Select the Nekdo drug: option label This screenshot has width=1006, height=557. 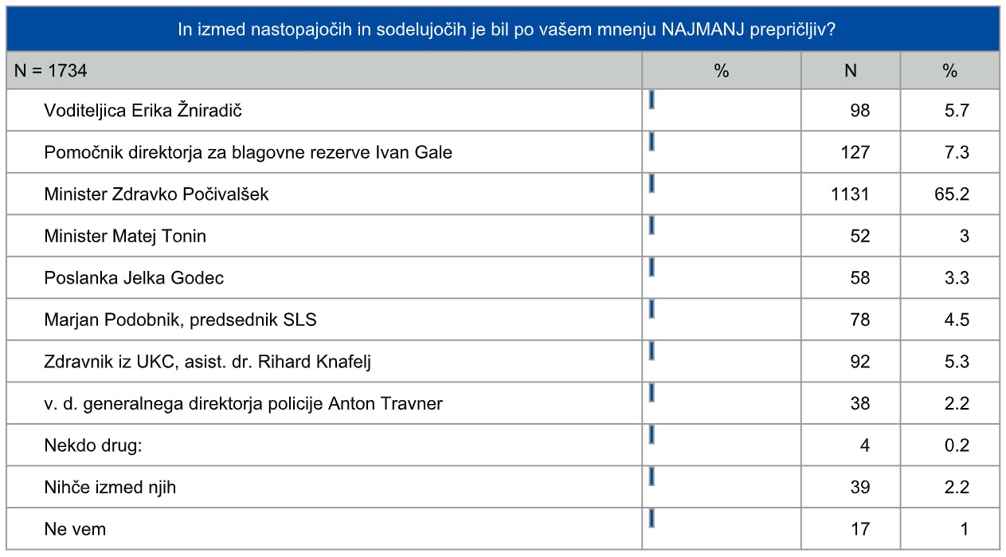tap(93, 445)
